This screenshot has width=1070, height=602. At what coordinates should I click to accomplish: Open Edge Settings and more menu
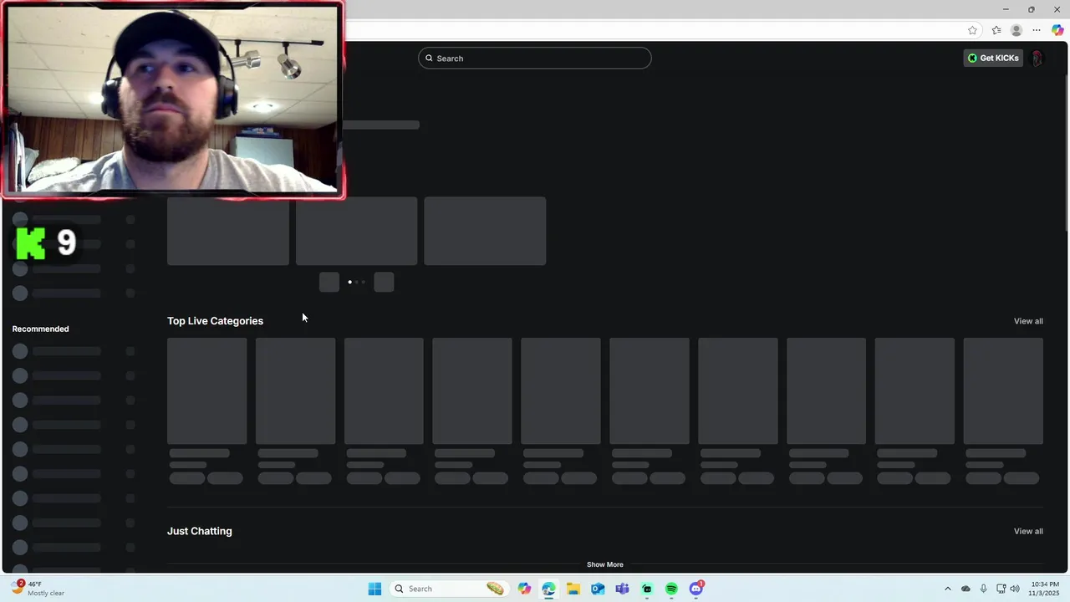(1037, 30)
